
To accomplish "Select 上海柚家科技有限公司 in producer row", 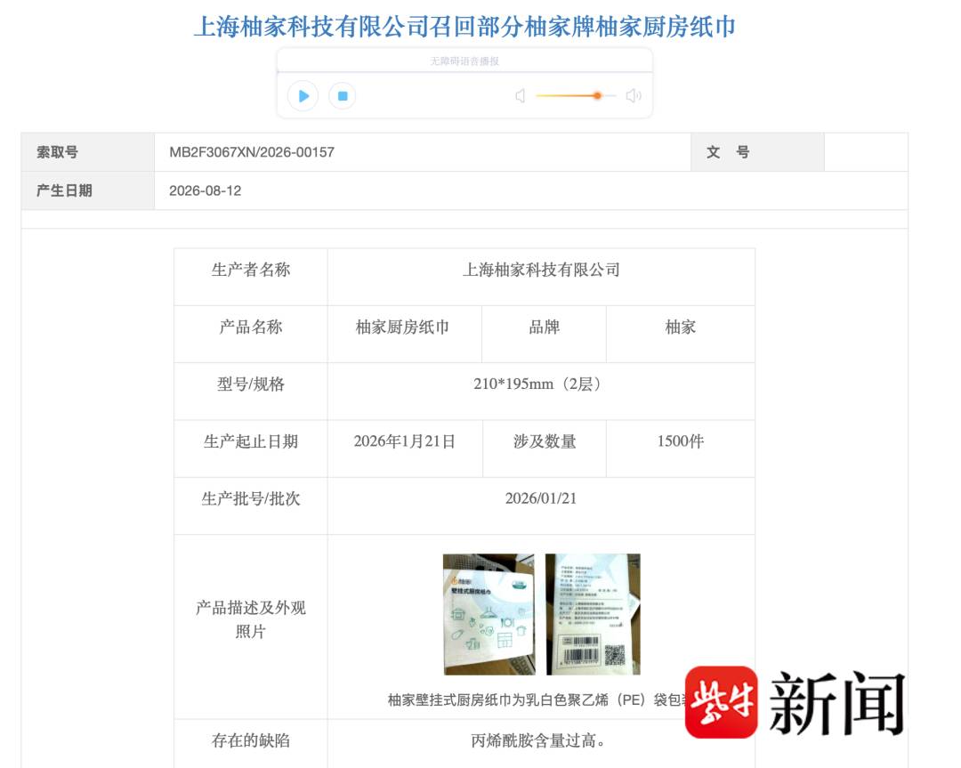I will click(x=541, y=270).
